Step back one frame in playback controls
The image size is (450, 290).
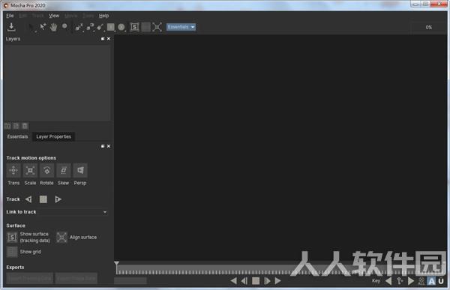click(244, 281)
